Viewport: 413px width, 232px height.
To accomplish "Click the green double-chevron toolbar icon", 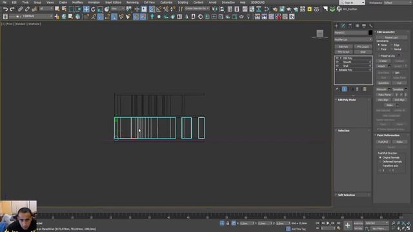I will (332, 9).
